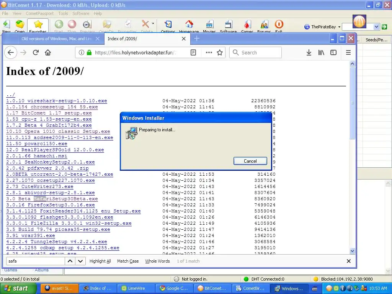Open BitComet search box dropdown arrow
The image size is (392, 294).
377,27
